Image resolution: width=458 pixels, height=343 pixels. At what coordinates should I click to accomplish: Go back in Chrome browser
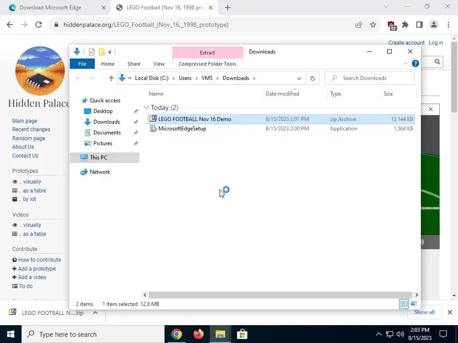[10, 25]
